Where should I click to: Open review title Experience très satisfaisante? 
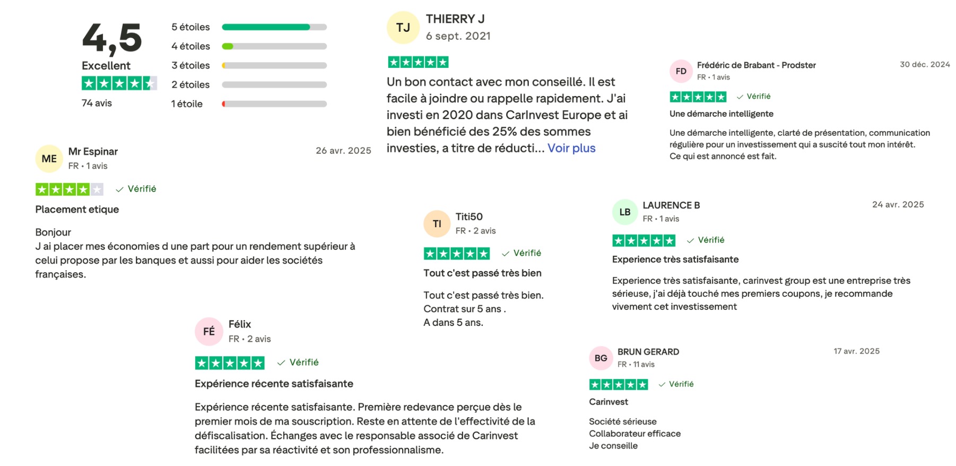pos(675,260)
